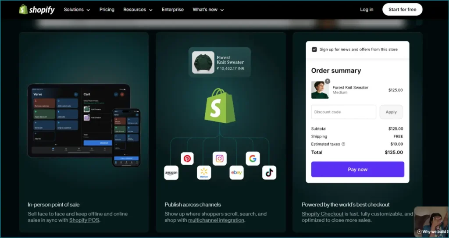This screenshot has width=449, height=238.
Task: Expand the What's new menu
Action: point(208,10)
